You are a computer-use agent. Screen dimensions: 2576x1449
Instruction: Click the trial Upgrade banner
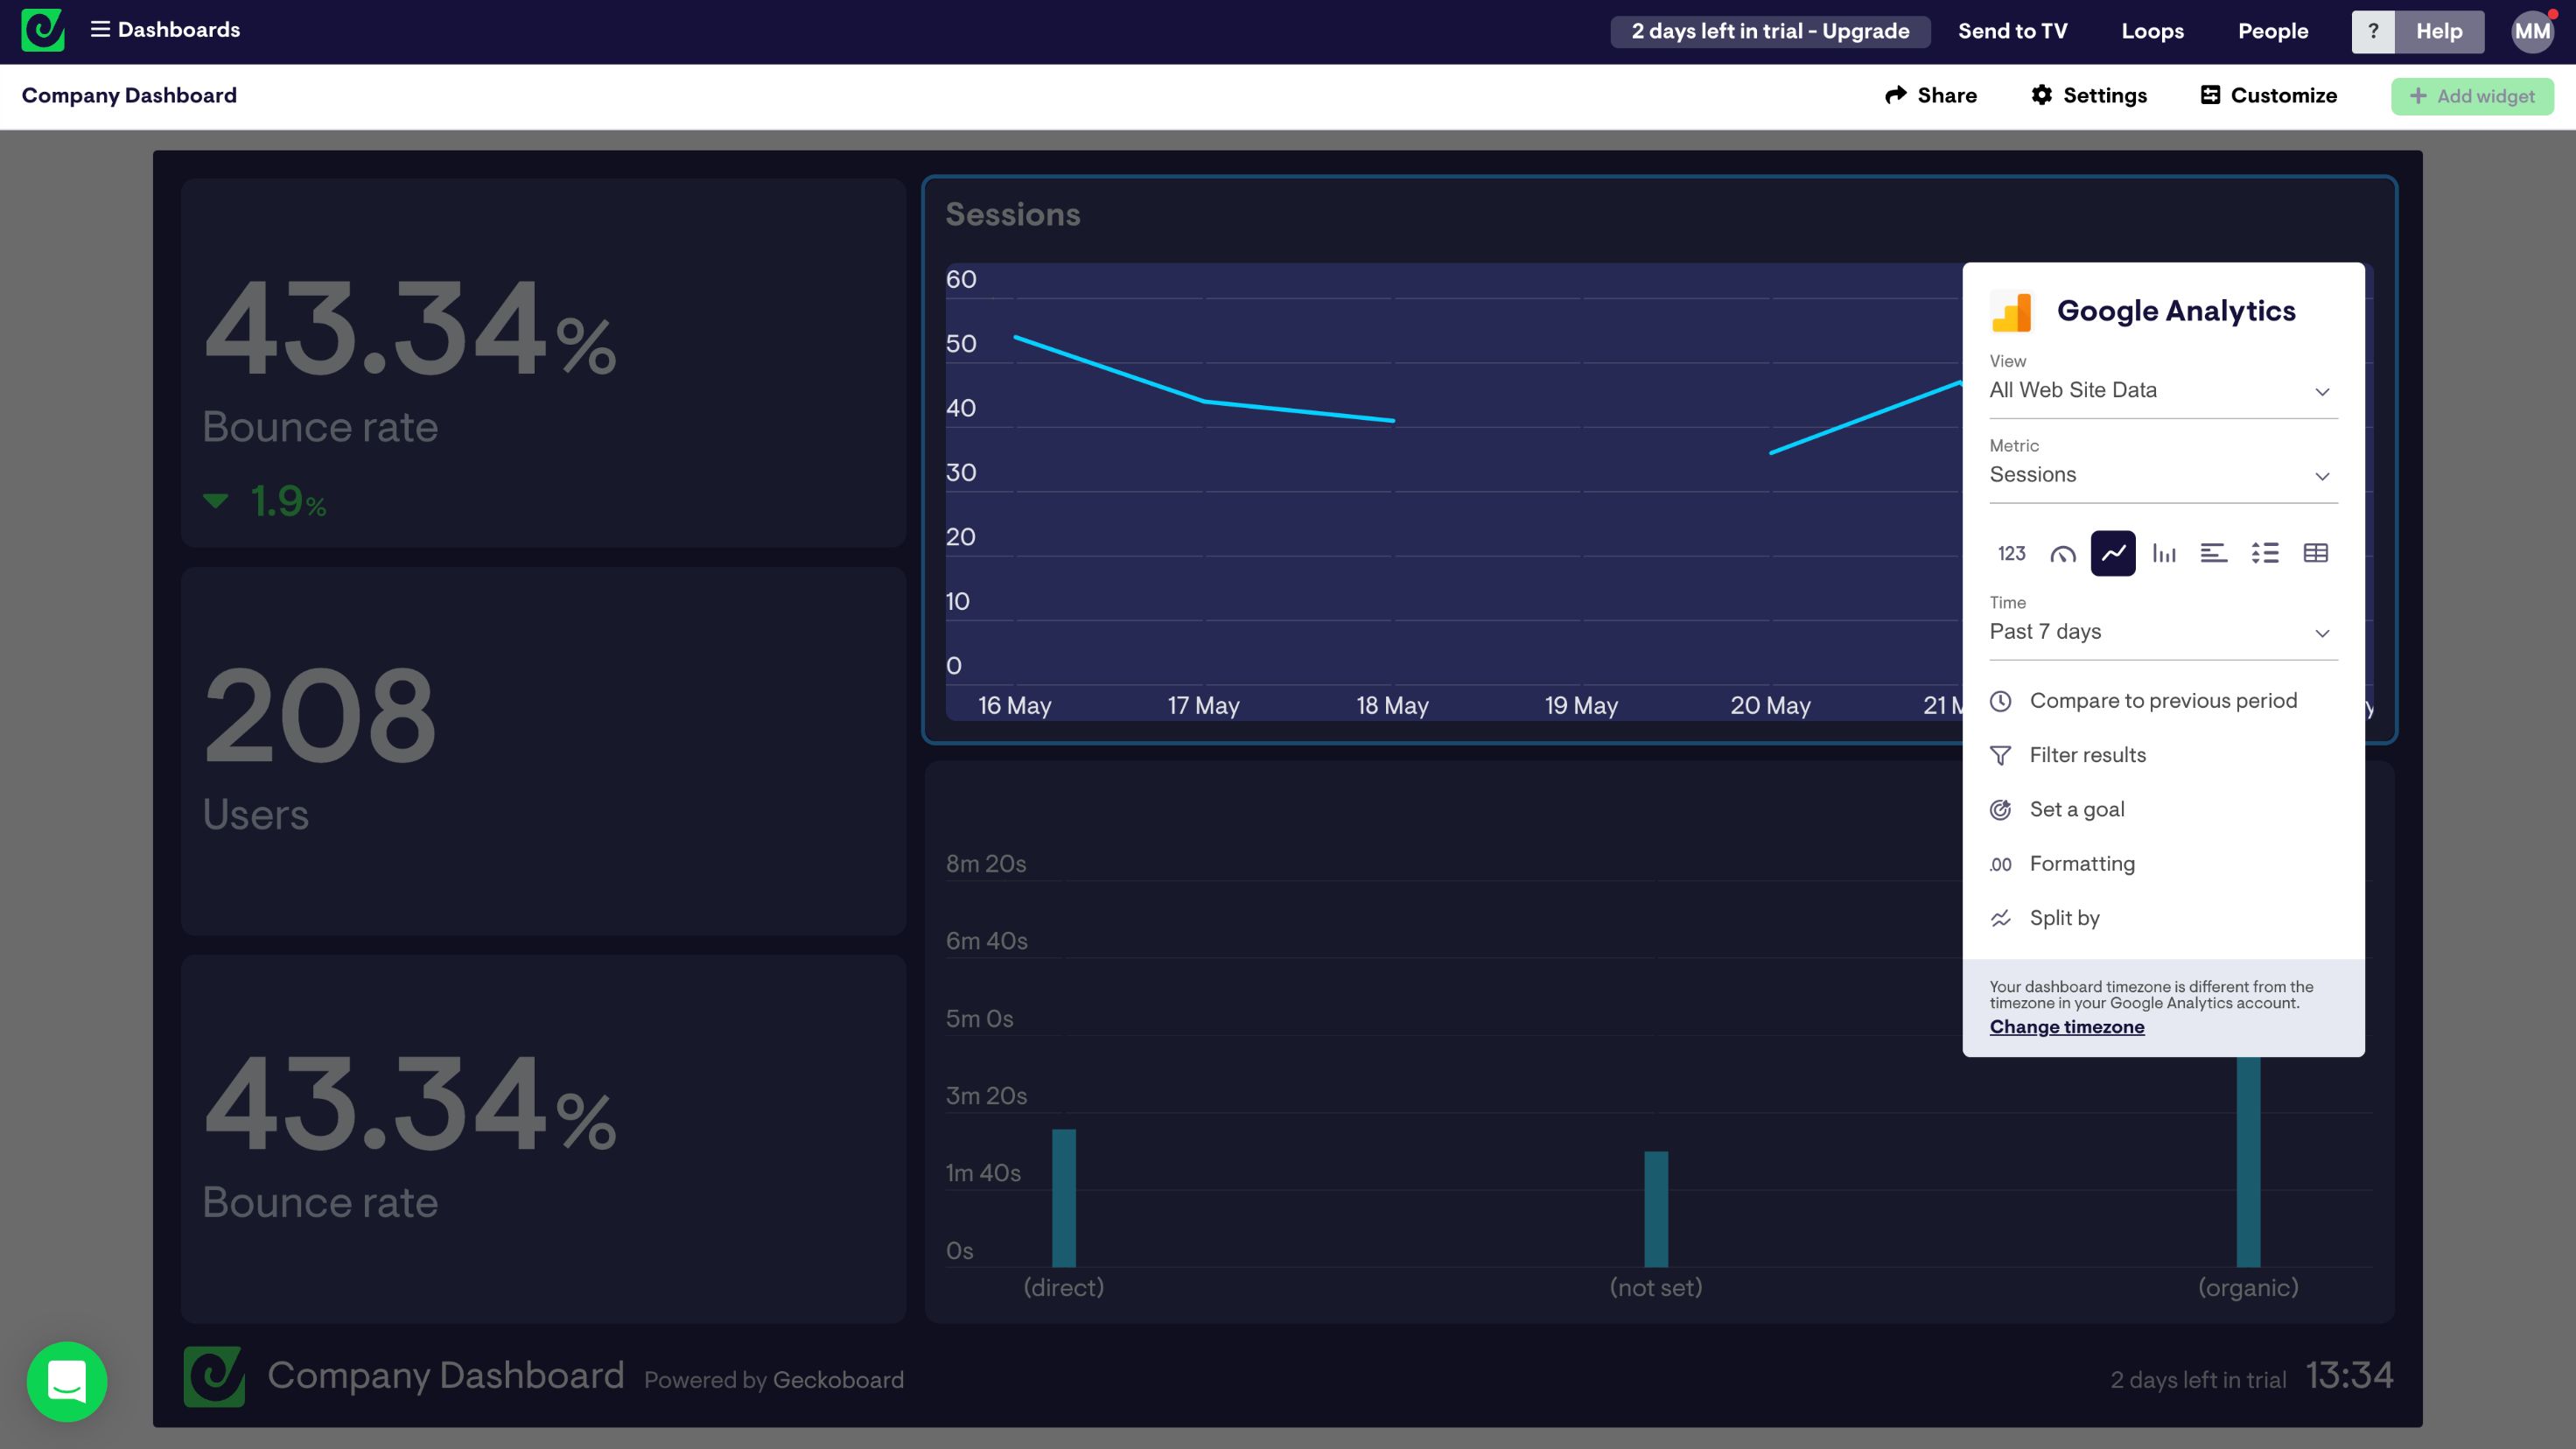1770,31
